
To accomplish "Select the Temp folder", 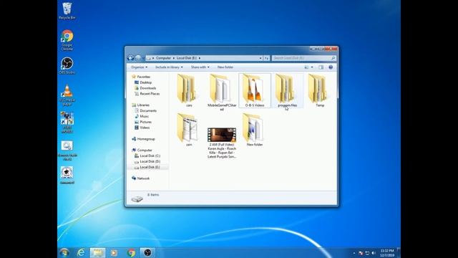I will tap(320, 90).
